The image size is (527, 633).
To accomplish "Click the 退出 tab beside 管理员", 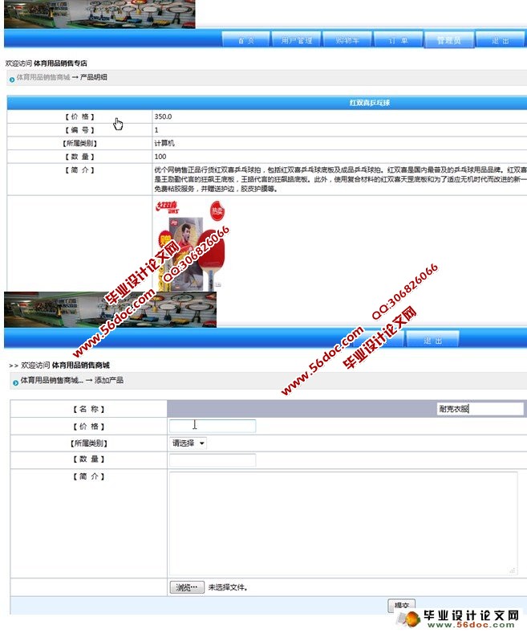I will pyautogui.click(x=500, y=40).
